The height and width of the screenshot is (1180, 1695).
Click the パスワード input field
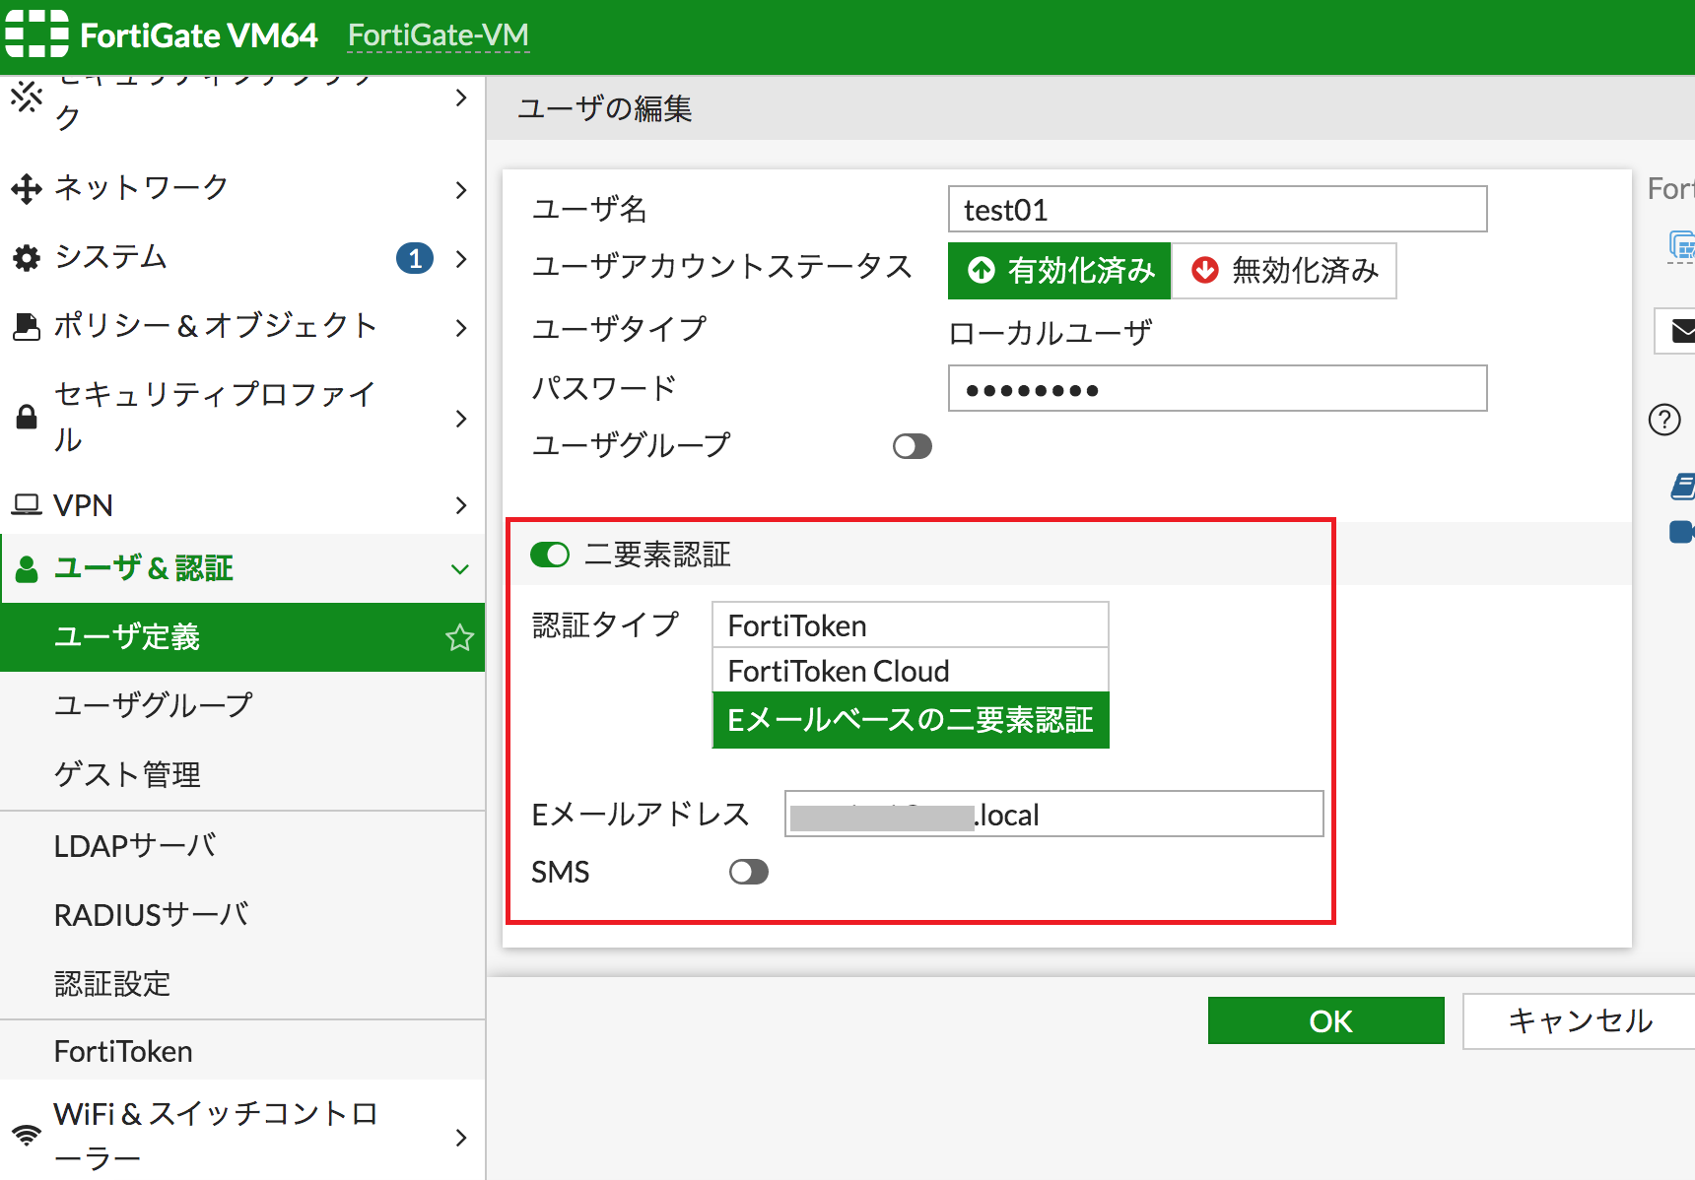(1217, 388)
